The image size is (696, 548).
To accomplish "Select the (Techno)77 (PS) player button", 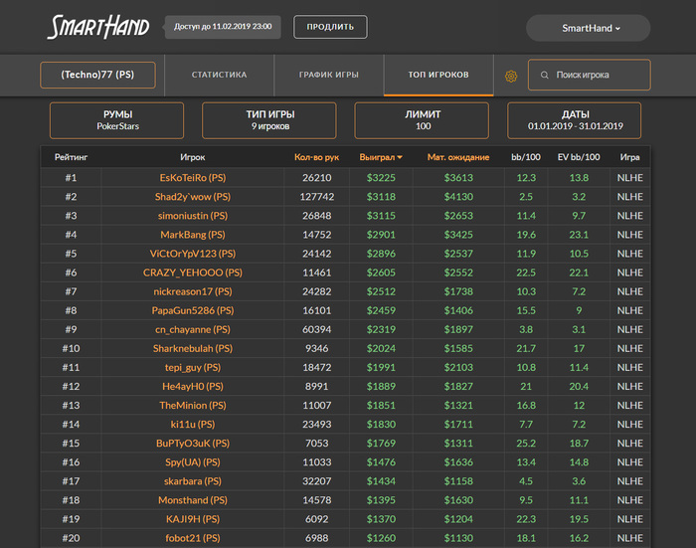I will coord(97,75).
